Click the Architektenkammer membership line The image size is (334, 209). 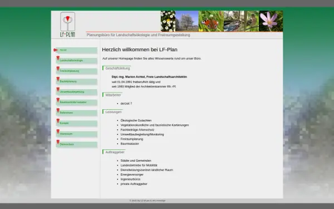[144, 86]
